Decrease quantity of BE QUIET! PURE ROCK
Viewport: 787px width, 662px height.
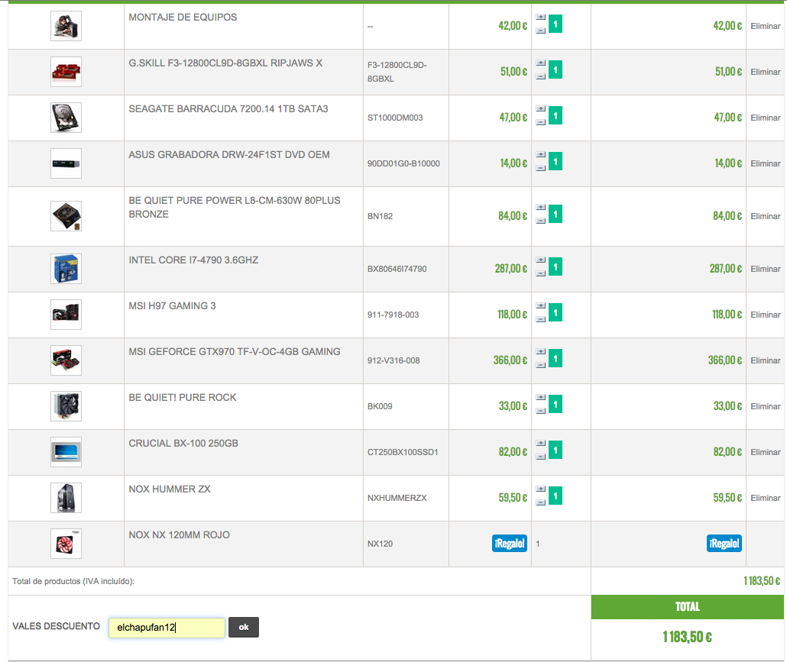540,411
